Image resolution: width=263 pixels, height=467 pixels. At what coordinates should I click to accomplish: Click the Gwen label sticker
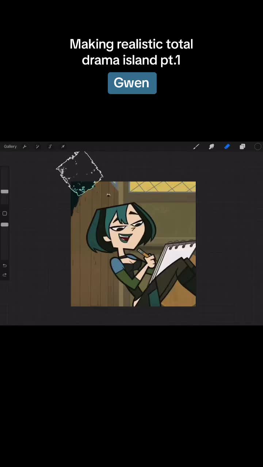[132, 83]
